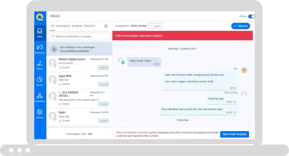
Task: Open the Settings gear section
Action: click(40, 114)
